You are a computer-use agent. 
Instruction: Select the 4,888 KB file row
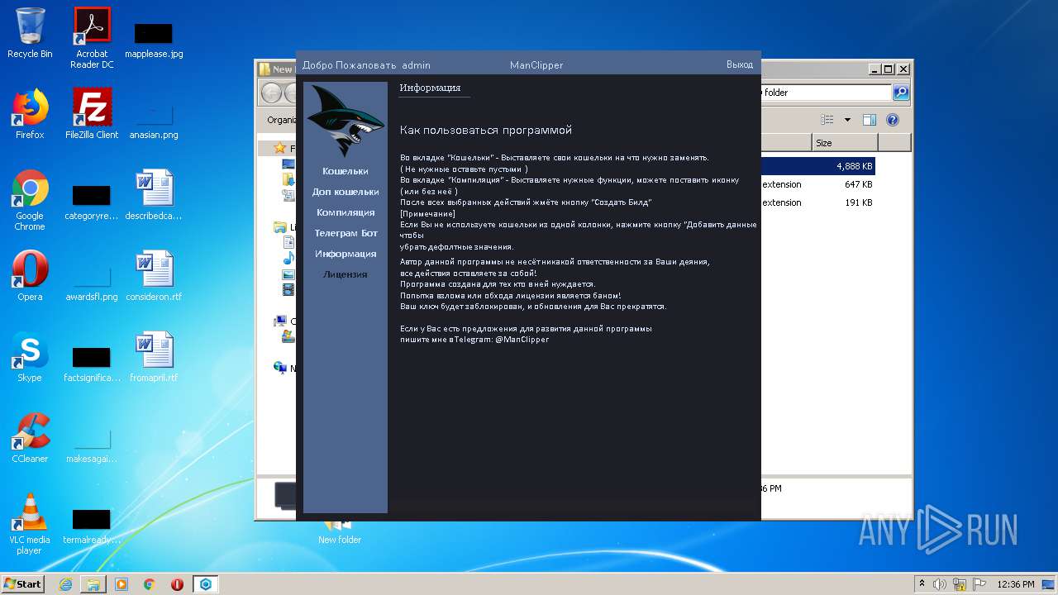coord(817,166)
